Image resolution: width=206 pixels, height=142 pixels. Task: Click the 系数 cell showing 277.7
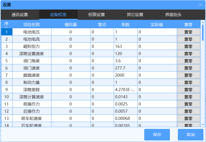(x=126, y=68)
